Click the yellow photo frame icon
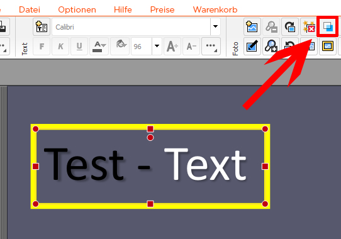 (x=328, y=46)
